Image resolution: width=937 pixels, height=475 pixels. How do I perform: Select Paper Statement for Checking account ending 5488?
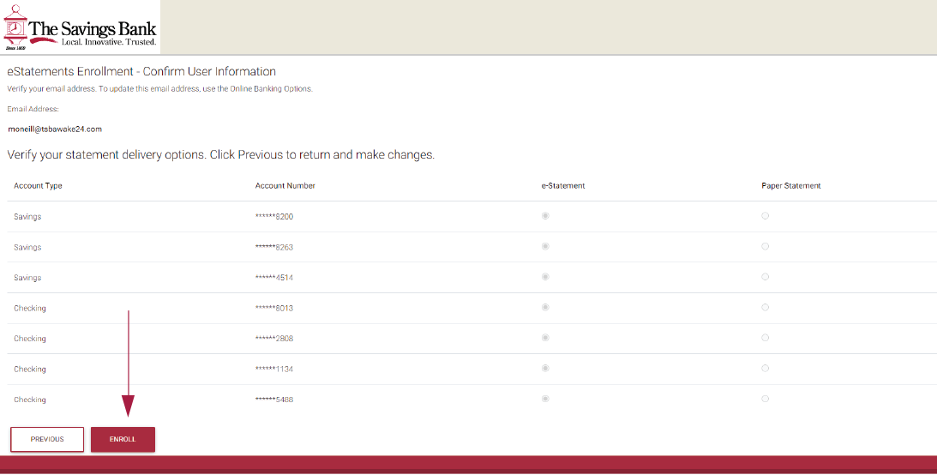click(x=765, y=399)
